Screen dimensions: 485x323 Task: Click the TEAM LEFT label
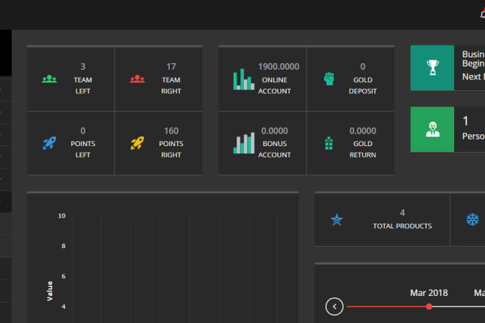(x=83, y=86)
